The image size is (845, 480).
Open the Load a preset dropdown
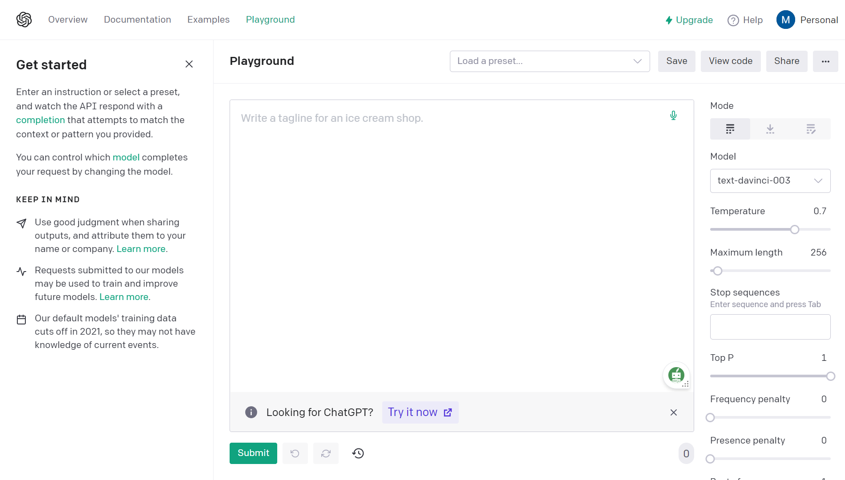[x=549, y=61]
